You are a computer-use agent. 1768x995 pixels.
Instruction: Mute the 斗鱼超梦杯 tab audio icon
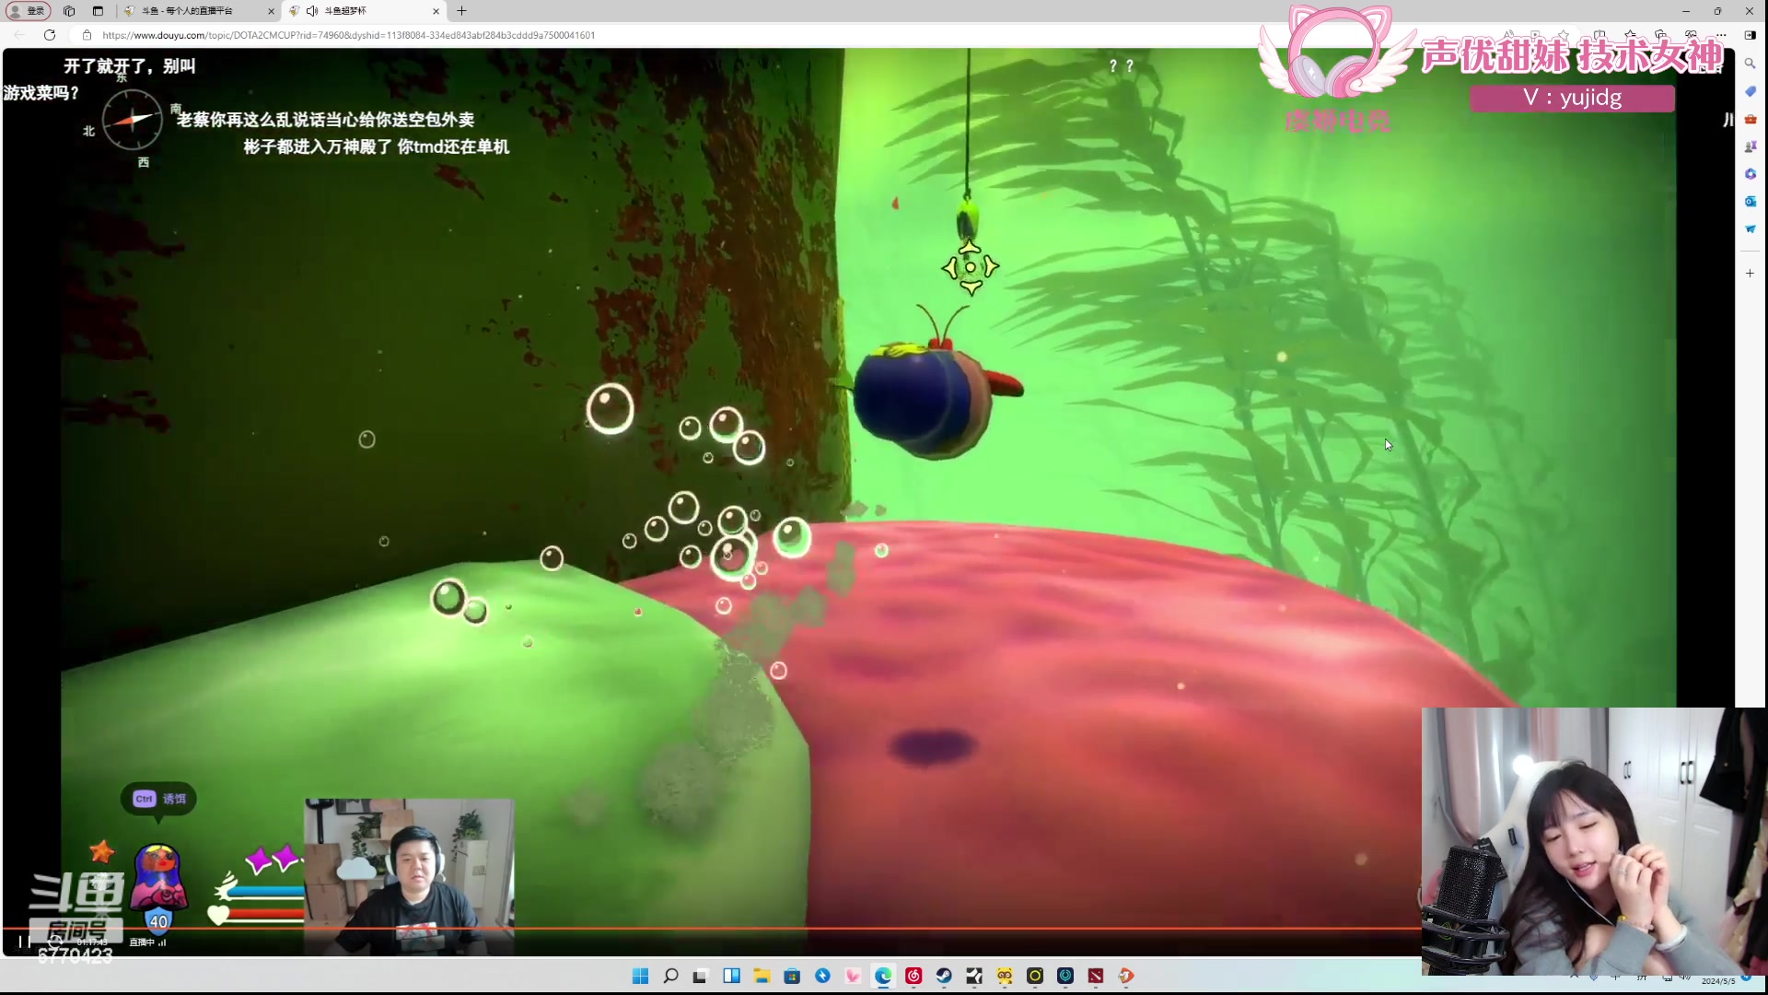click(312, 11)
